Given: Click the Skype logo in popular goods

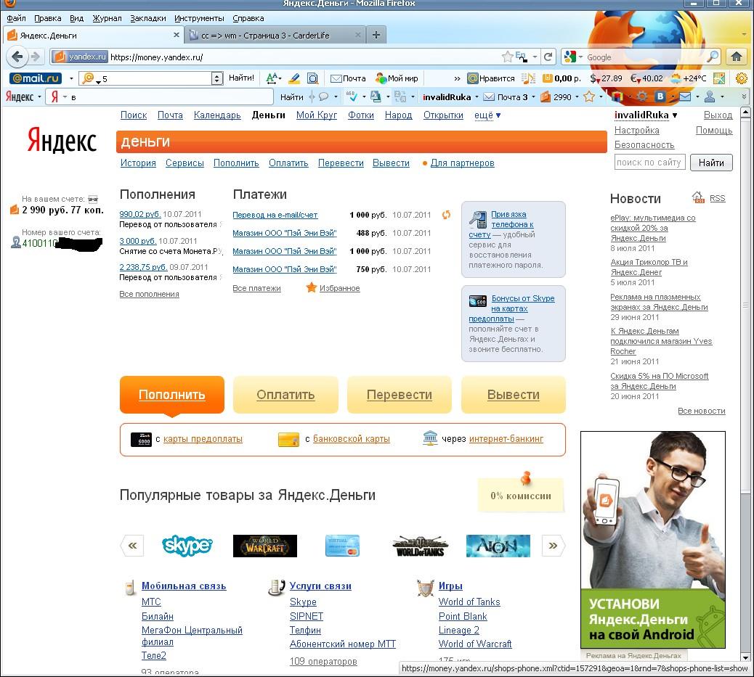Looking at the screenshot, I should coord(187,546).
